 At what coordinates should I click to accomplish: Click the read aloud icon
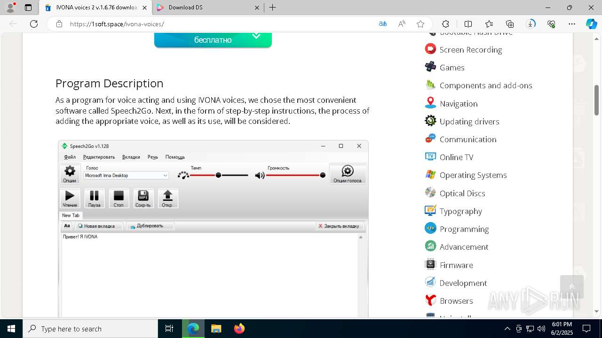(402, 24)
